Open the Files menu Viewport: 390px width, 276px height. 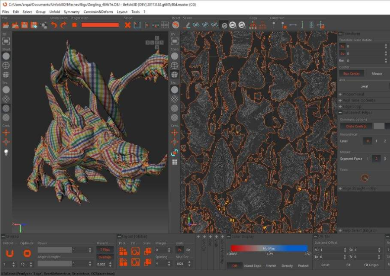(5, 12)
